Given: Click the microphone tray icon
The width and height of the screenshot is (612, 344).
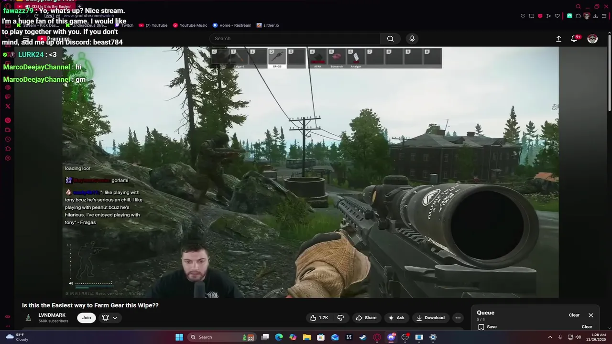Looking at the screenshot, I should pyautogui.click(x=560, y=337).
